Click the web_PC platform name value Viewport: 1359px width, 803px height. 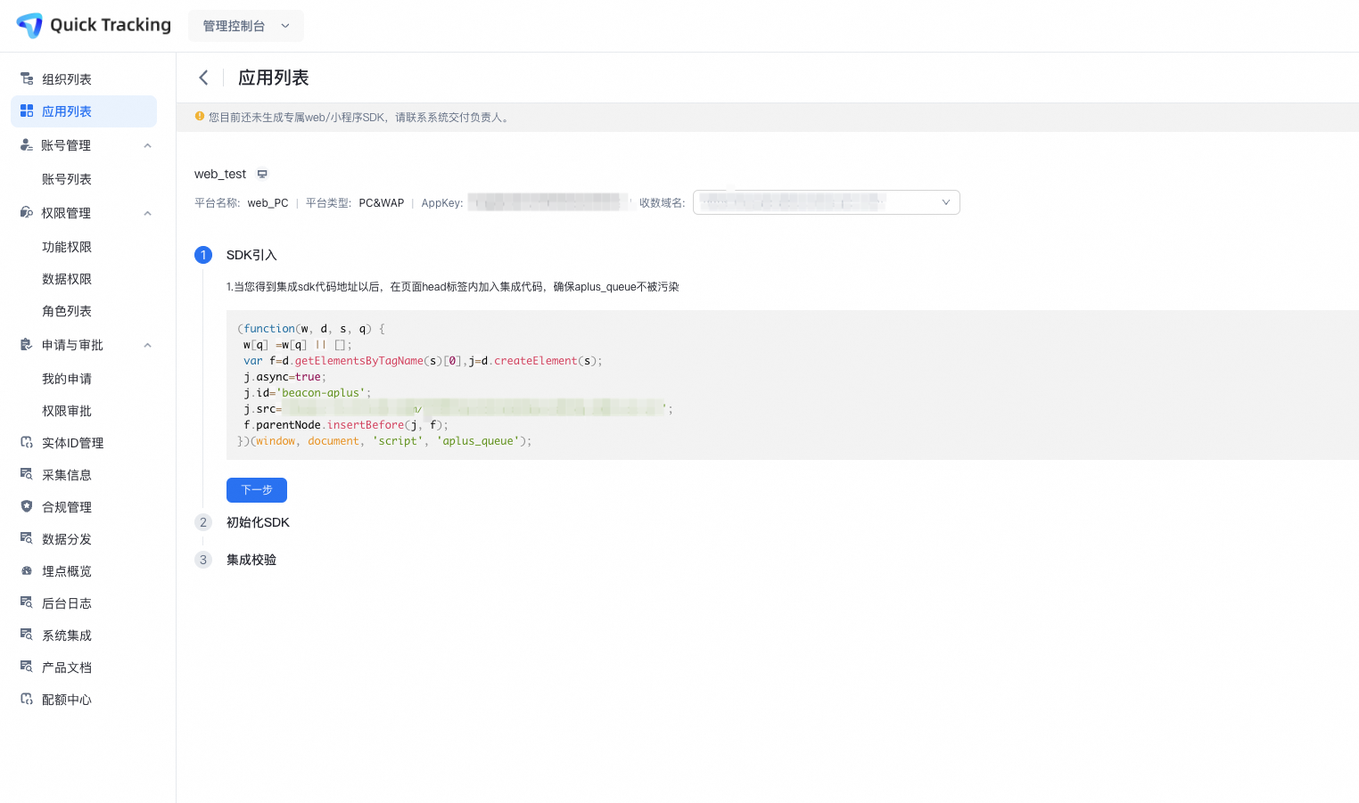tap(268, 203)
